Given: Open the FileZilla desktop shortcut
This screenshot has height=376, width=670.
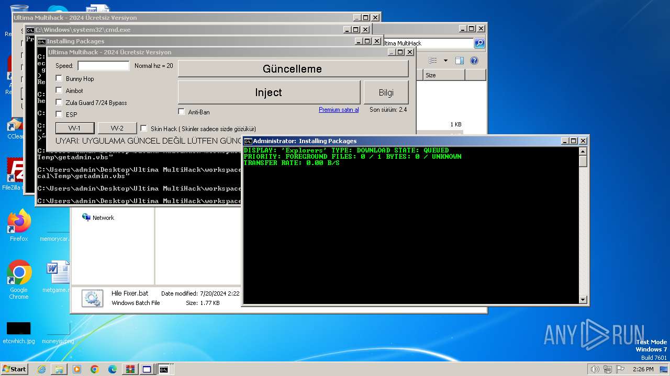Looking at the screenshot, I should point(15,175).
